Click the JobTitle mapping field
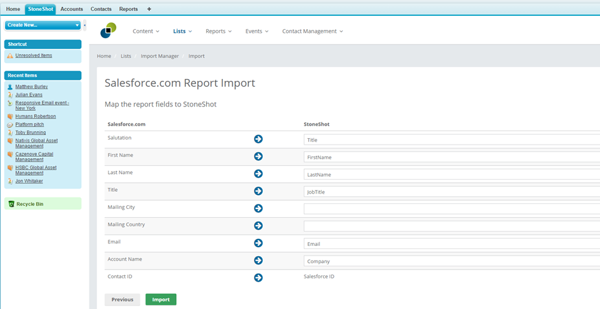 pyautogui.click(x=452, y=192)
